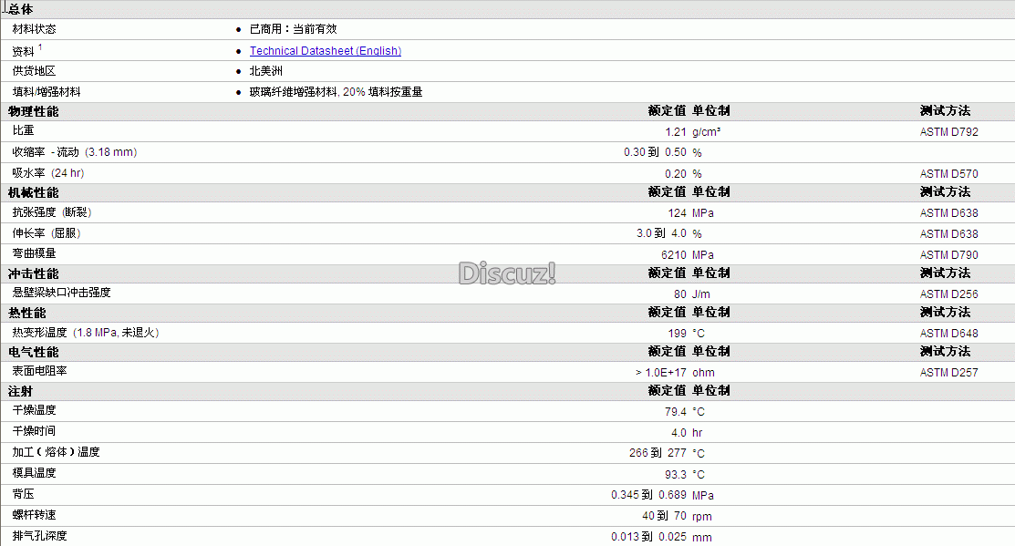Click the '材料状态' row label

pos(35,29)
